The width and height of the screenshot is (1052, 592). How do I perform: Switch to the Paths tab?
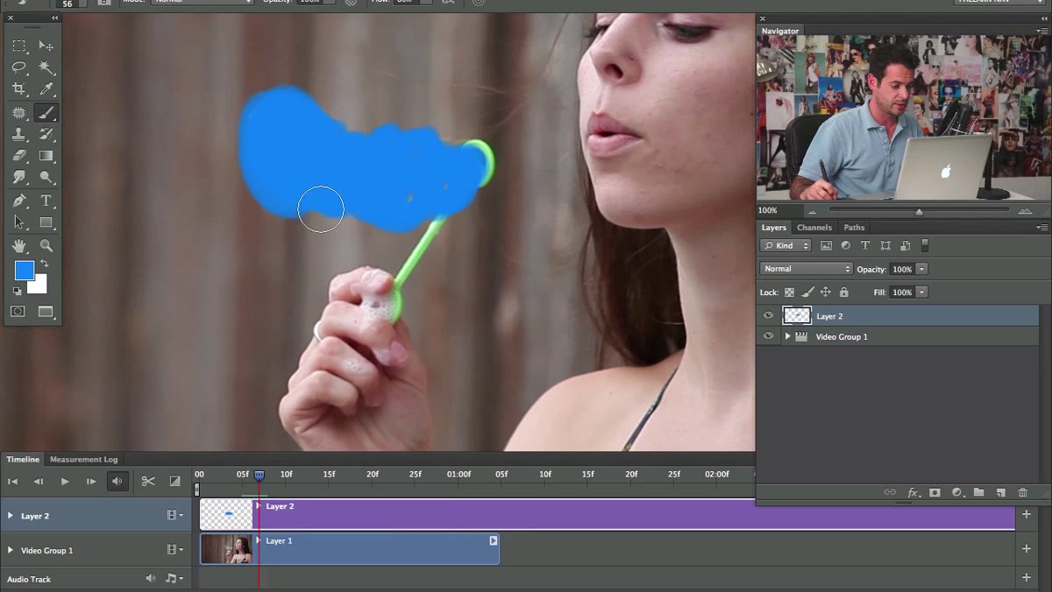854,228
